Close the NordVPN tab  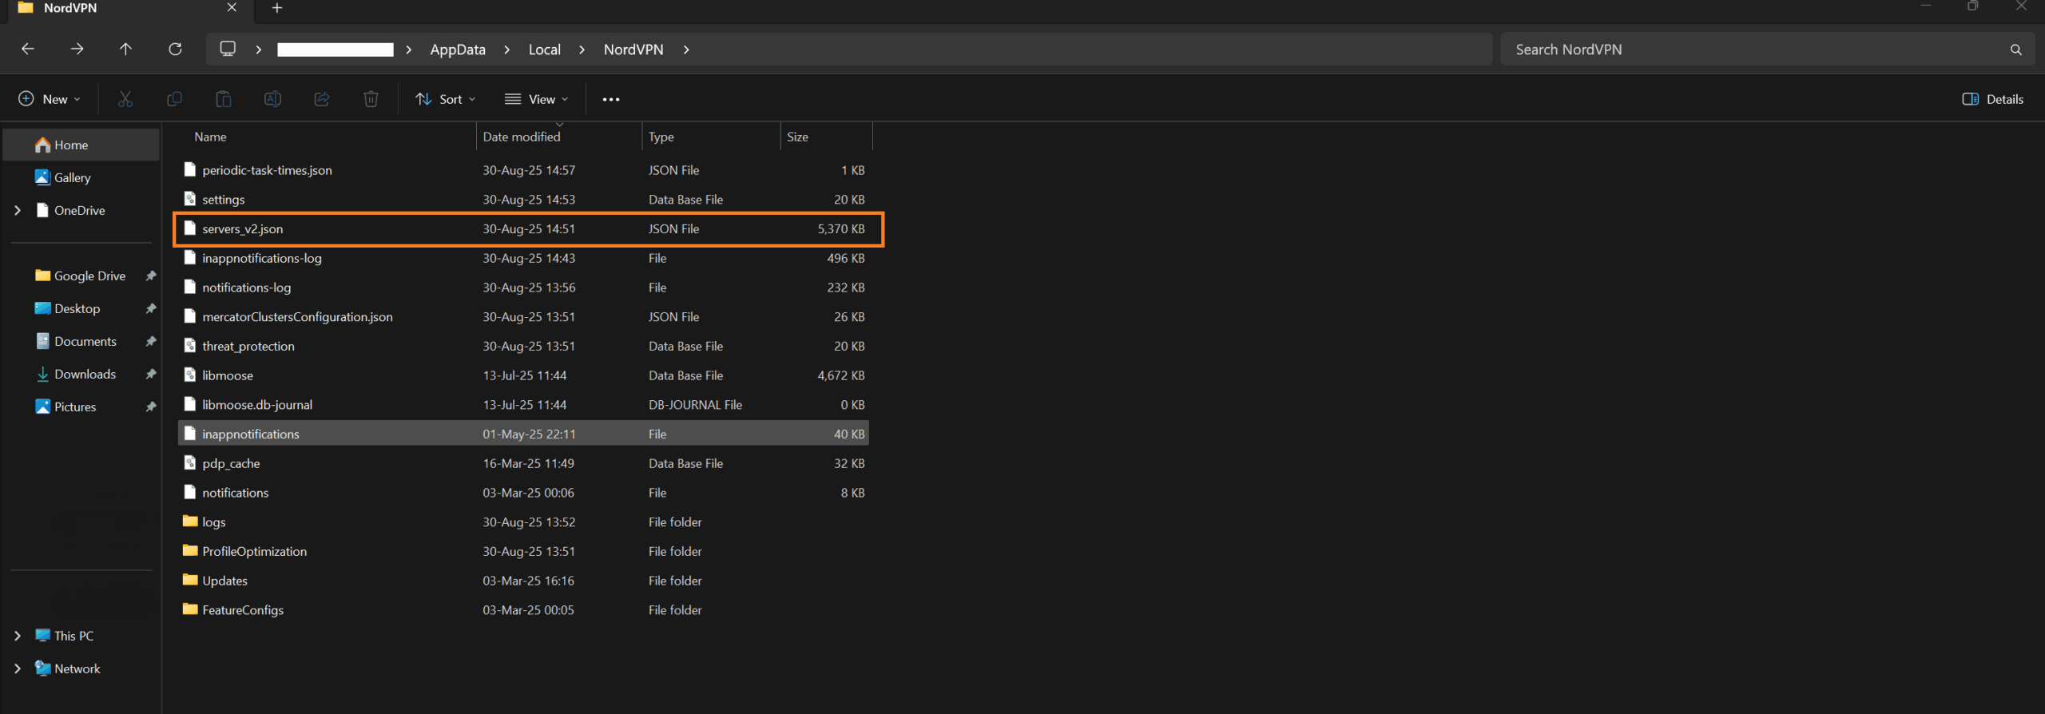tap(232, 7)
